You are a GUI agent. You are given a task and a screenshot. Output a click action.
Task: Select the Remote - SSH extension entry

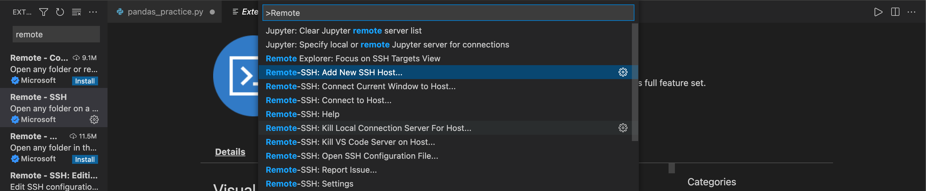(54, 108)
